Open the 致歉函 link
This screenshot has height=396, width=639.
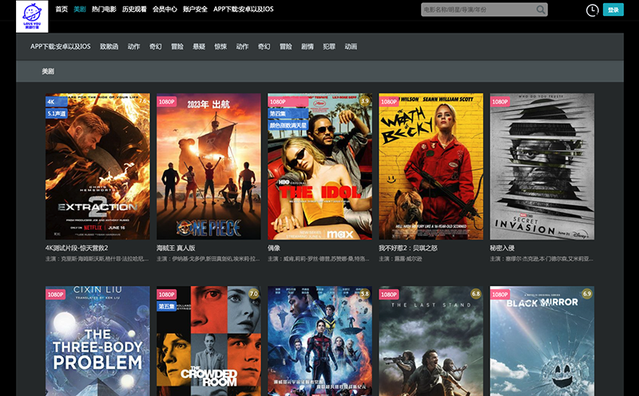(109, 46)
